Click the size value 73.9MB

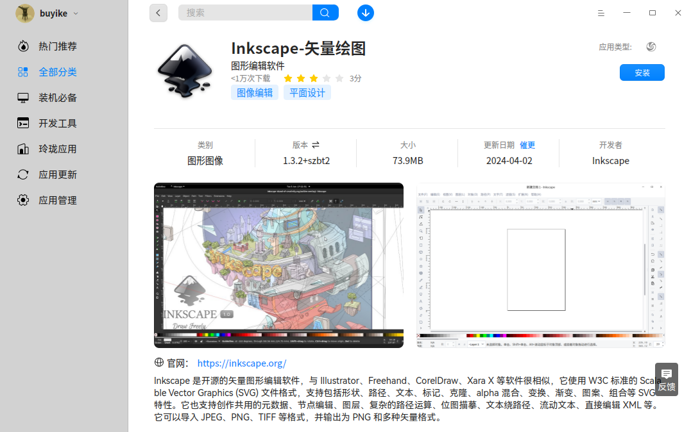(x=408, y=161)
